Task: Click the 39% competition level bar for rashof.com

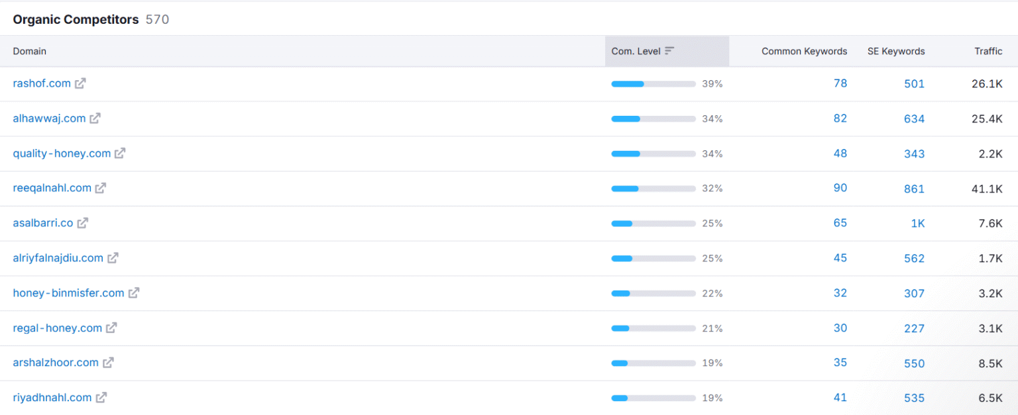Action: pyautogui.click(x=653, y=84)
